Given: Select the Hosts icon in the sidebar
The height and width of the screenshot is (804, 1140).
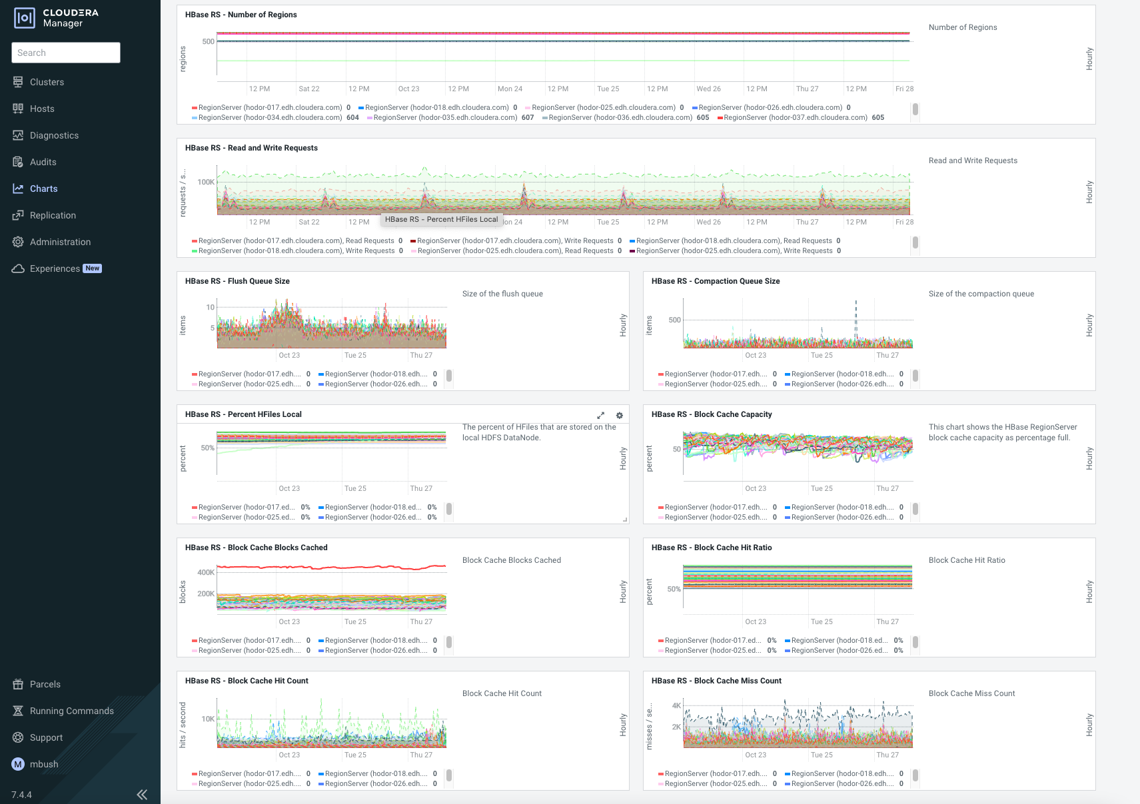Looking at the screenshot, I should click(18, 109).
